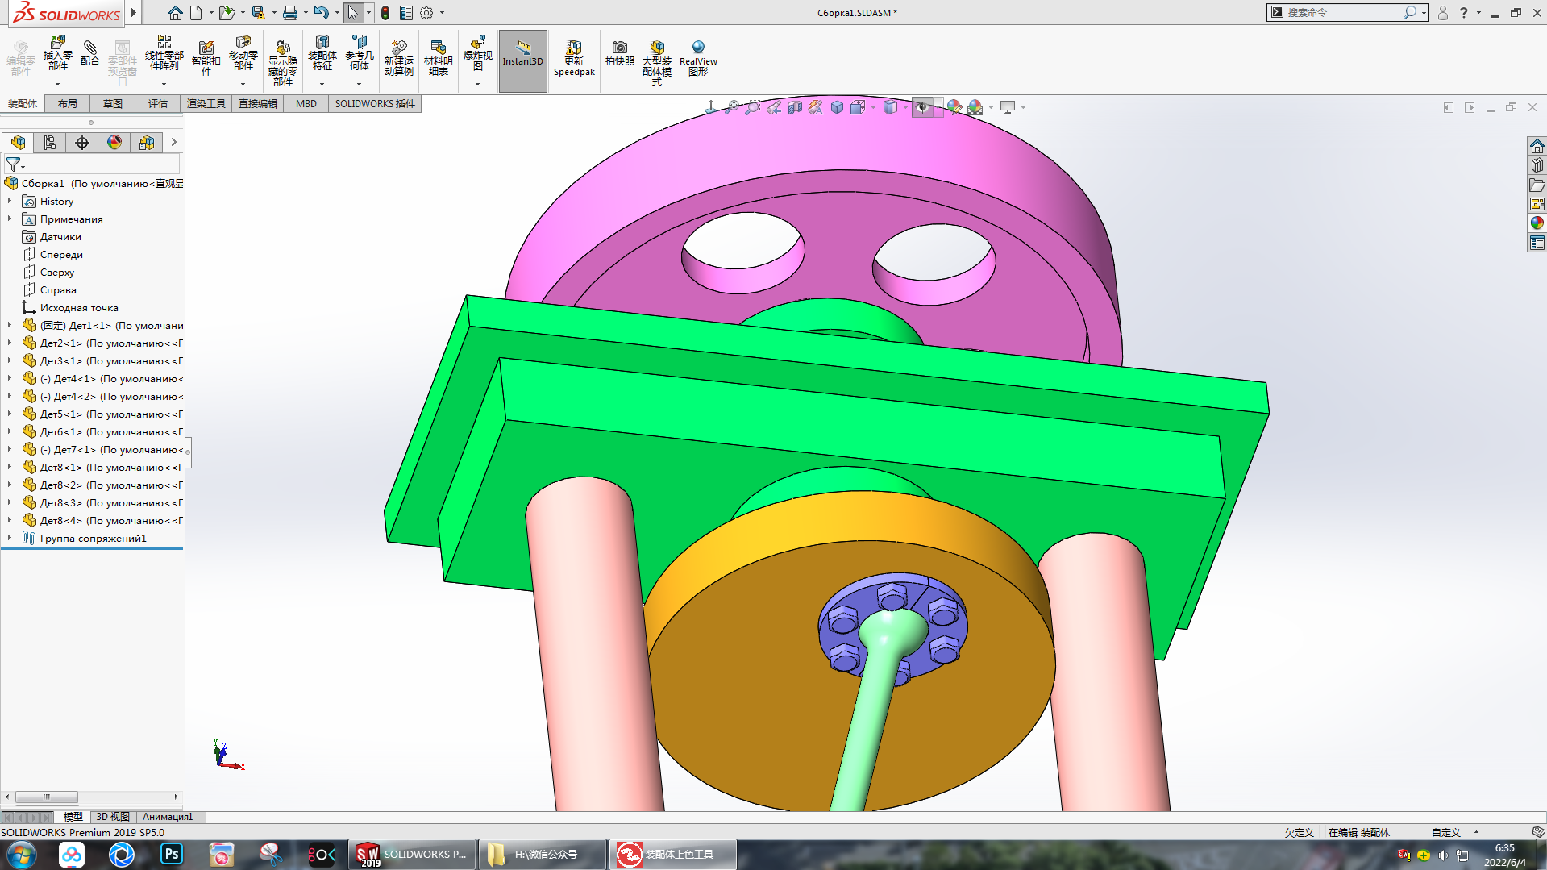Expand the History folder in the tree

click(x=10, y=202)
